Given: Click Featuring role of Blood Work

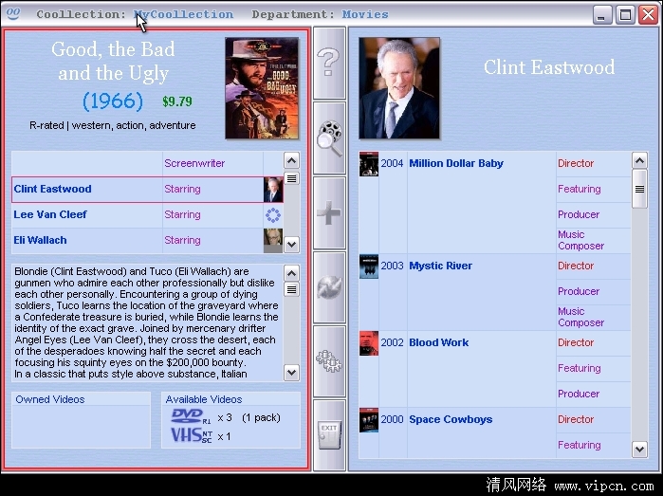Looking at the screenshot, I should click(580, 368).
